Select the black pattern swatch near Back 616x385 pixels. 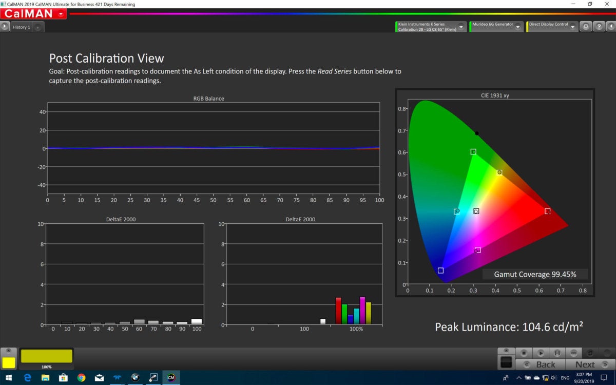point(506,362)
